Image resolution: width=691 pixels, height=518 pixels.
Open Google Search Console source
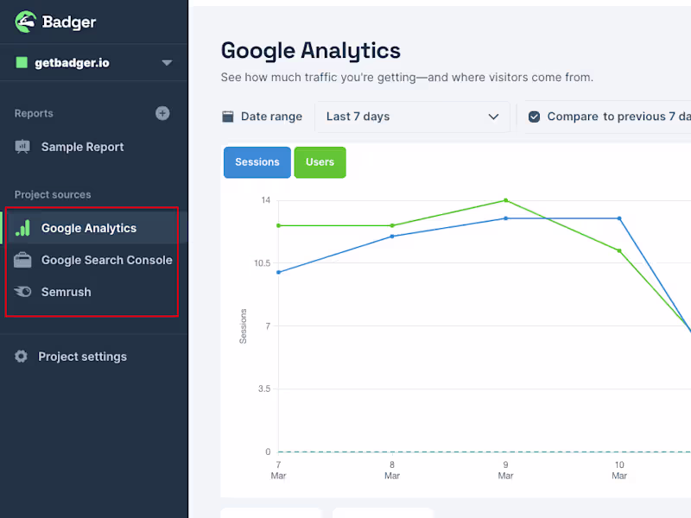106,260
